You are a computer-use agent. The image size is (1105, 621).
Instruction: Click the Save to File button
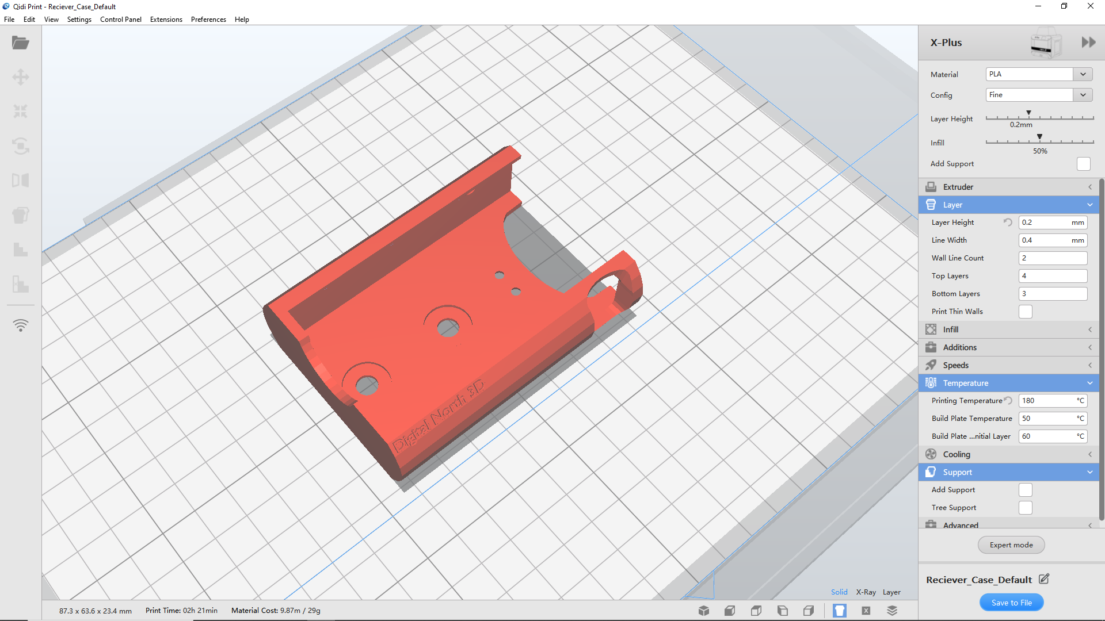click(1012, 603)
